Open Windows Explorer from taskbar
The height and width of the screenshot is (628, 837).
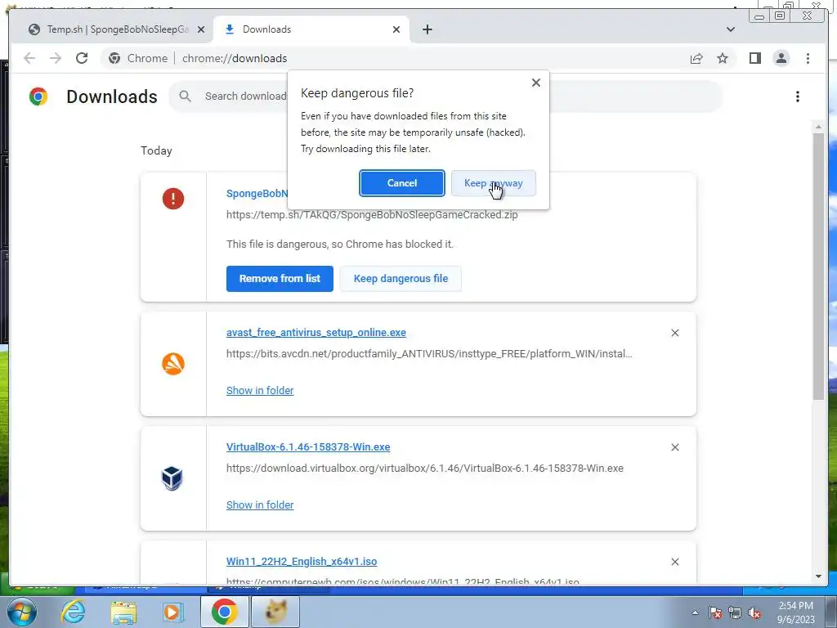coord(123,612)
